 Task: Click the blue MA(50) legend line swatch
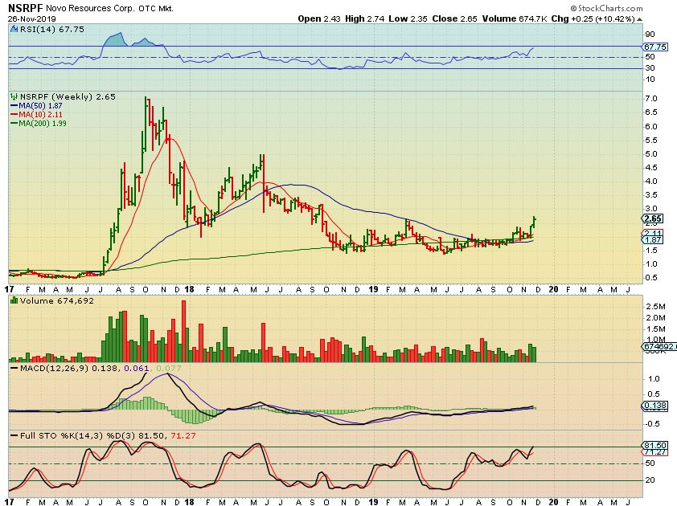pos(14,106)
